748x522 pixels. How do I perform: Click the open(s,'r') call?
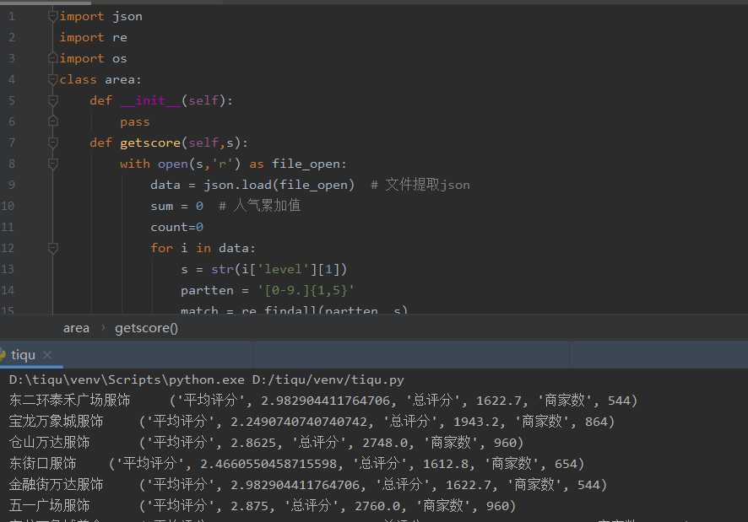199,164
